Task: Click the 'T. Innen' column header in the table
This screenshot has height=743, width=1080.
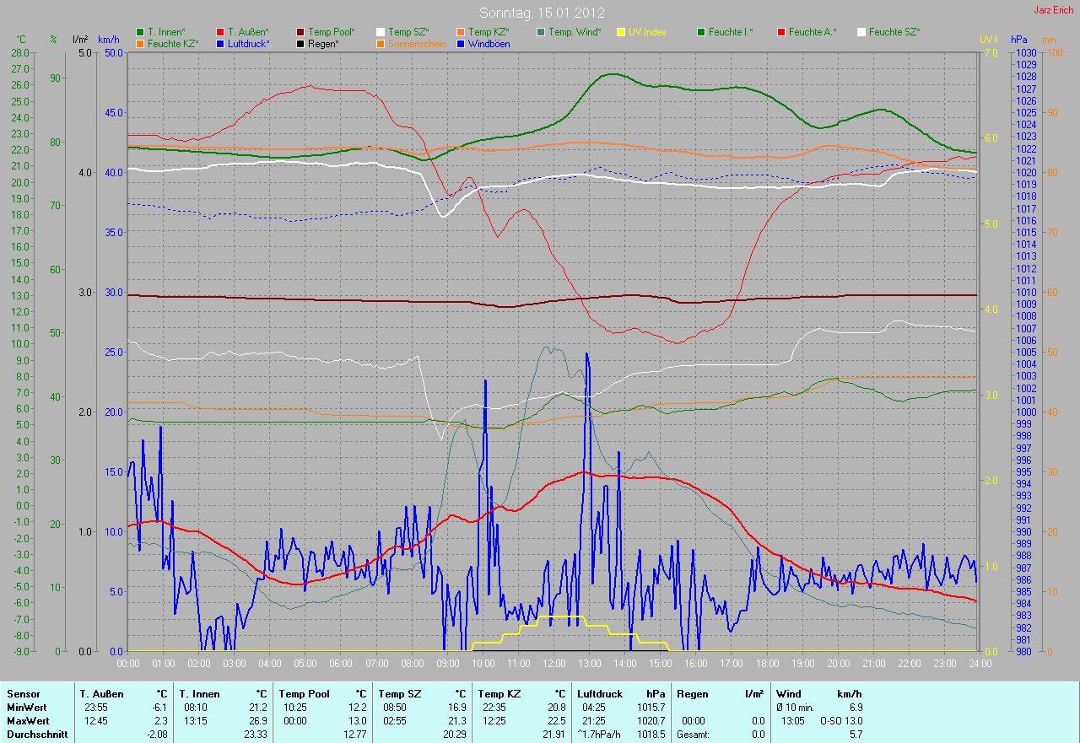Action: tap(199, 694)
